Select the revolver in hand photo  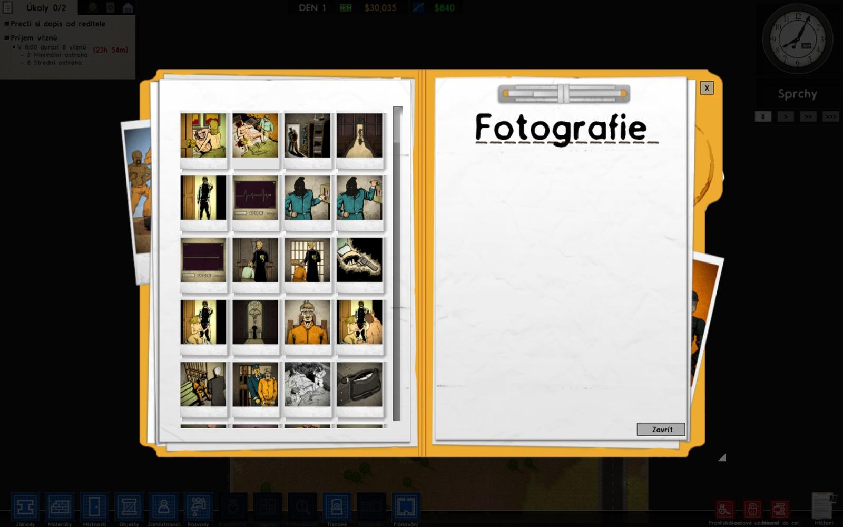point(359,260)
